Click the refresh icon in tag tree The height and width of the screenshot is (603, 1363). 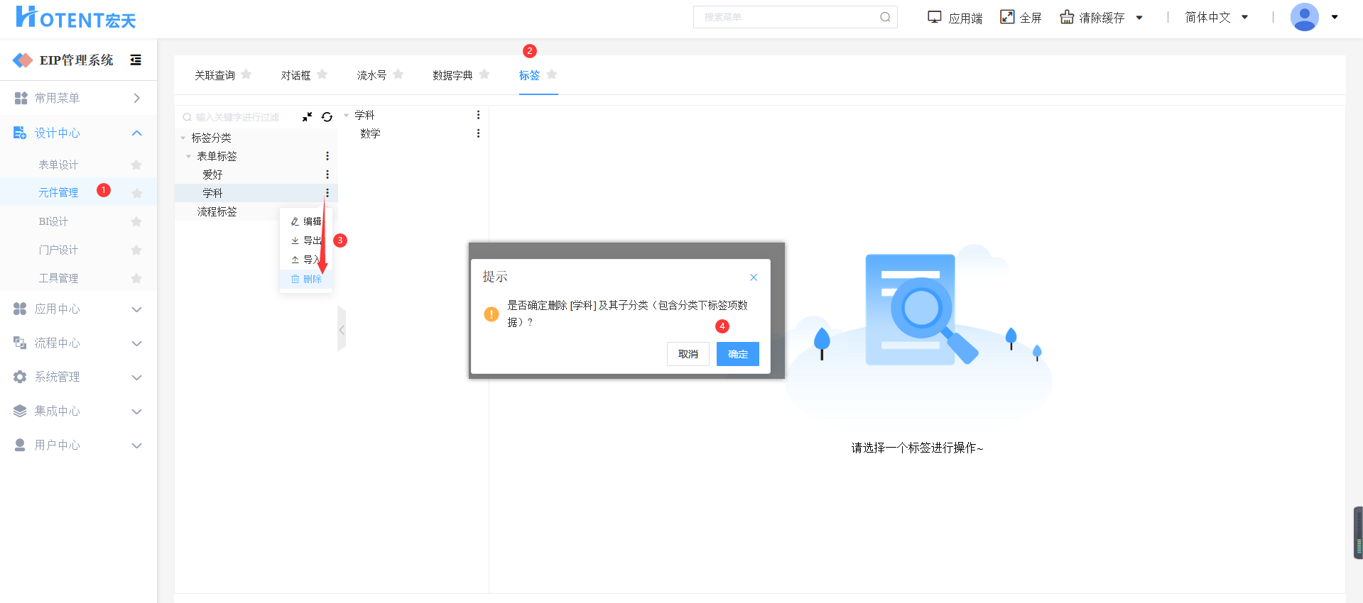(327, 117)
